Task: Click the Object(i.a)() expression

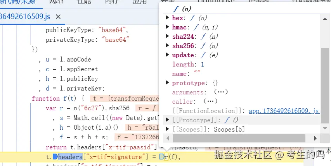Action: [95, 127]
